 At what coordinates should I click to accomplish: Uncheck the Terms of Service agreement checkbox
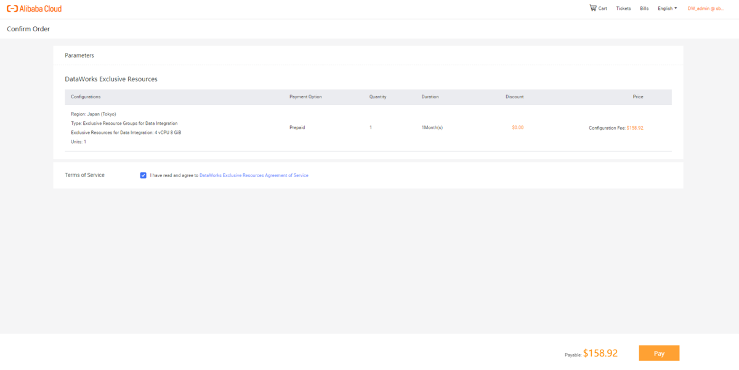click(143, 175)
